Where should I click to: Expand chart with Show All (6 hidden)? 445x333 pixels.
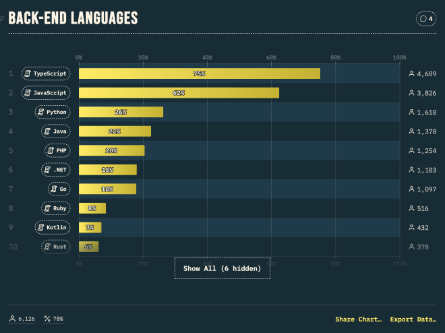click(222, 268)
